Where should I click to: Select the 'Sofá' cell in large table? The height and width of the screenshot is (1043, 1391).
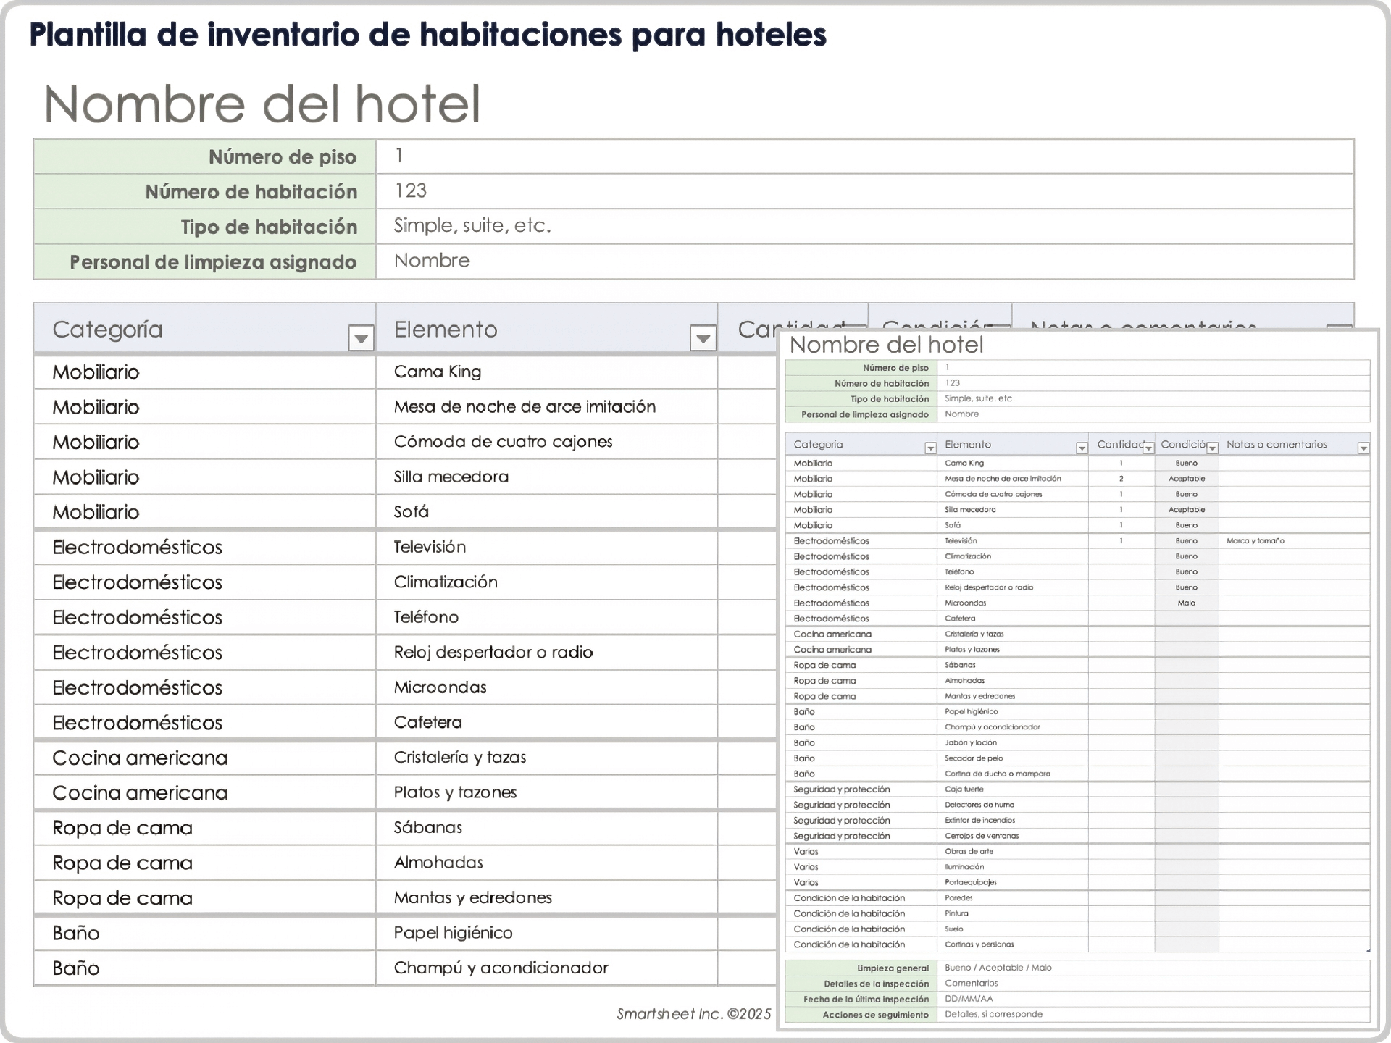(x=546, y=512)
